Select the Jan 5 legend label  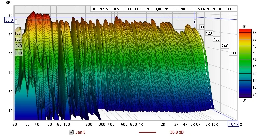coord(80,132)
